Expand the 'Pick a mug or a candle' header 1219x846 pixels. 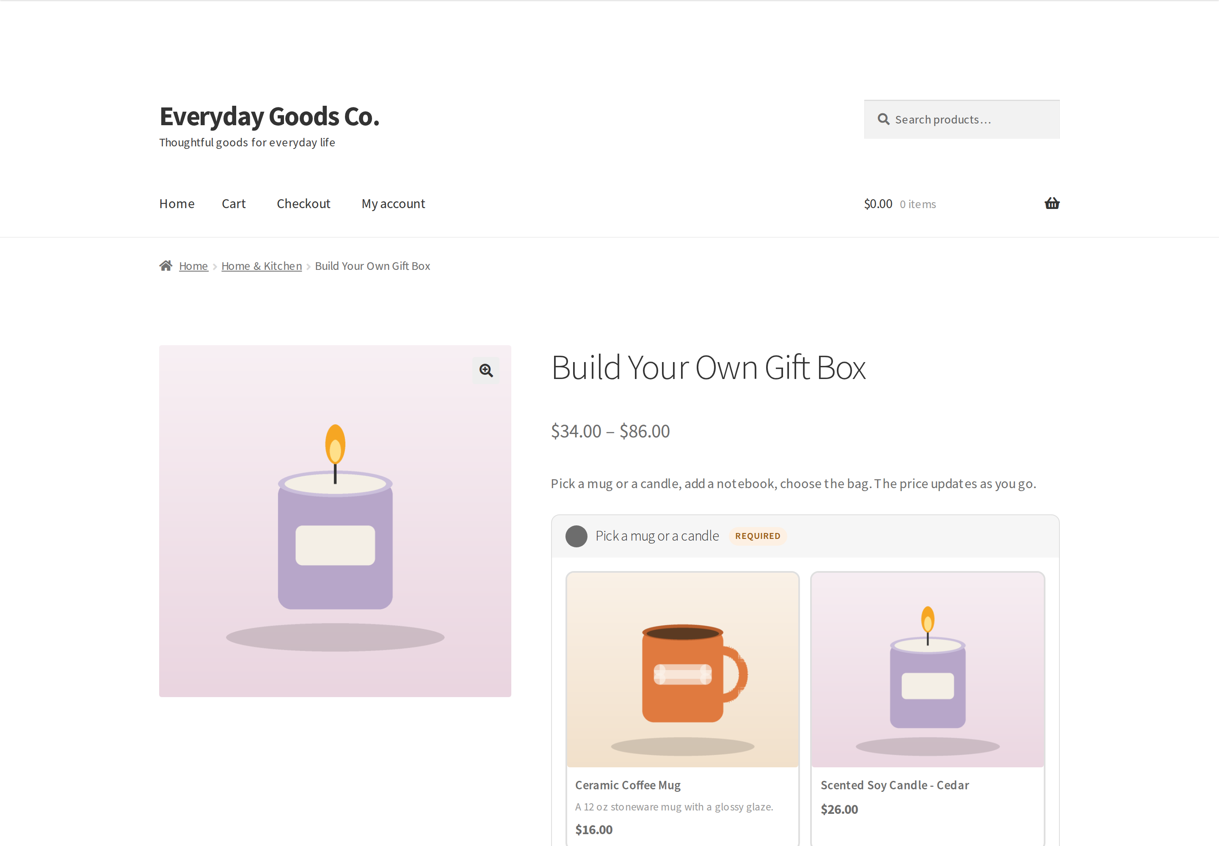pyautogui.click(x=805, y=536)
